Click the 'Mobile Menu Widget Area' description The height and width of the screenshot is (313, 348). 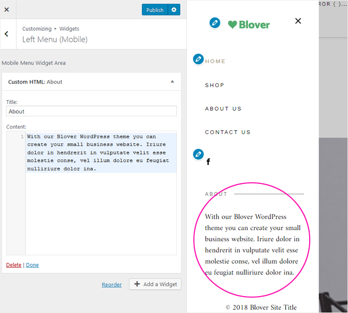[33, 63]
